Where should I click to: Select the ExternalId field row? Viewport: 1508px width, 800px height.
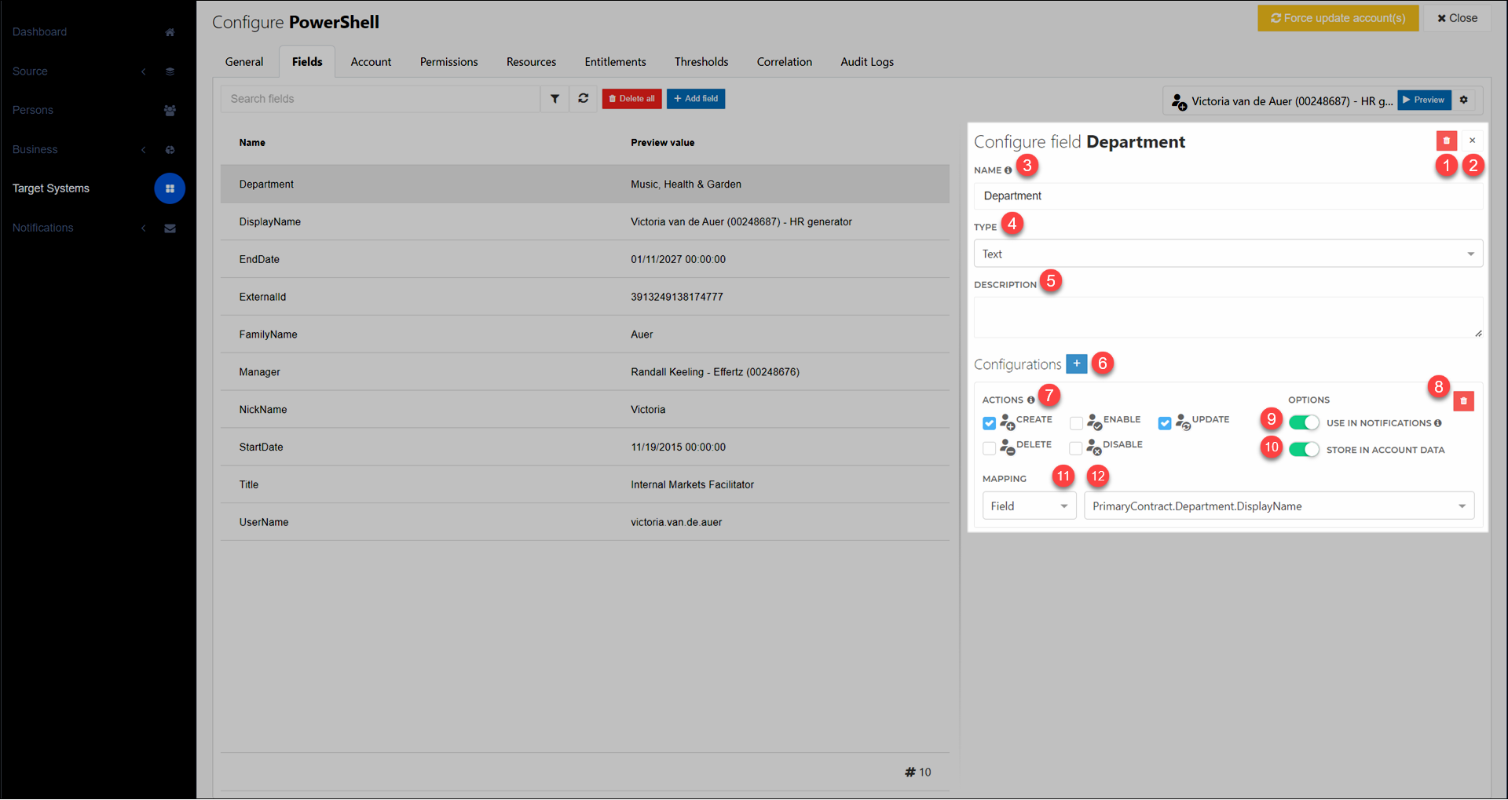tap(585, 297)
